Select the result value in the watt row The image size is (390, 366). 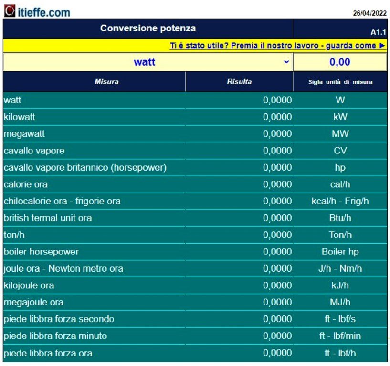[x=277, y=100]
